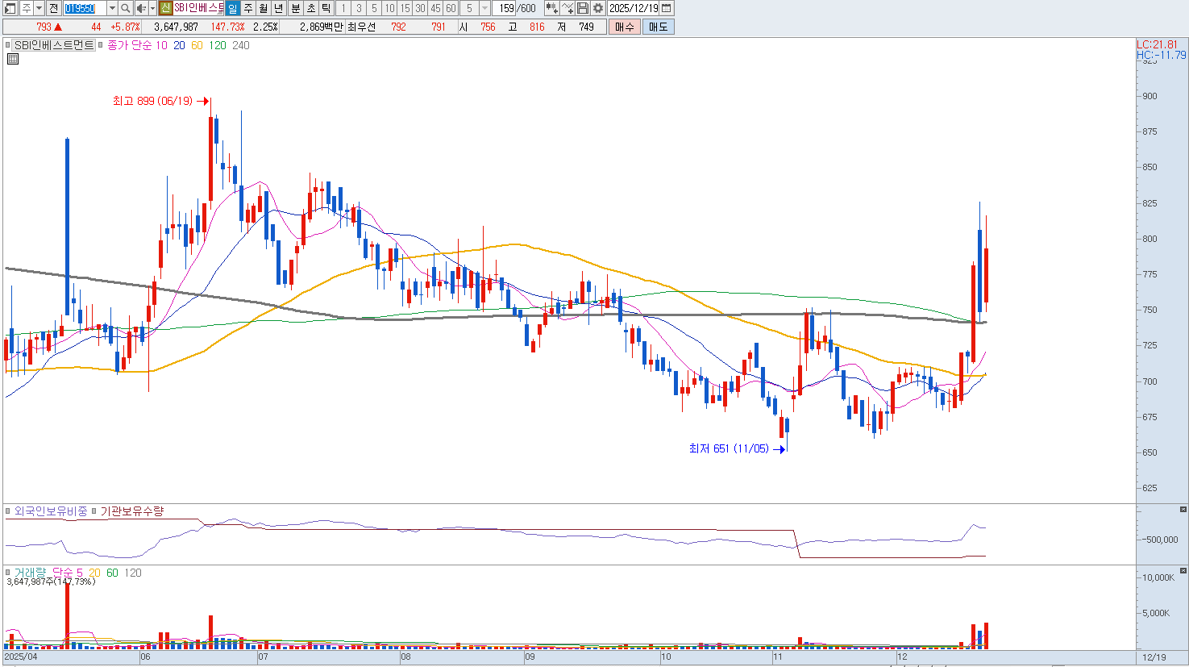Image resolution: width=1189 pixels, height=667 pixels.
Task: Open the stock code dropdown arrow
Action: (x=112, y=8)
